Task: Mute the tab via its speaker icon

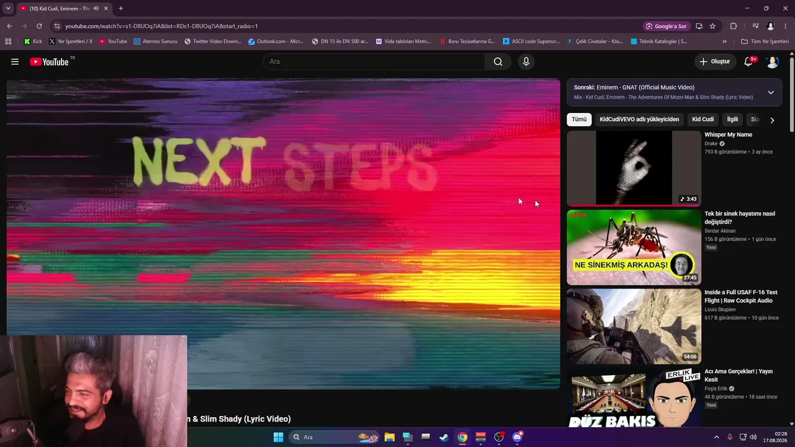Action: click(96, 8)
